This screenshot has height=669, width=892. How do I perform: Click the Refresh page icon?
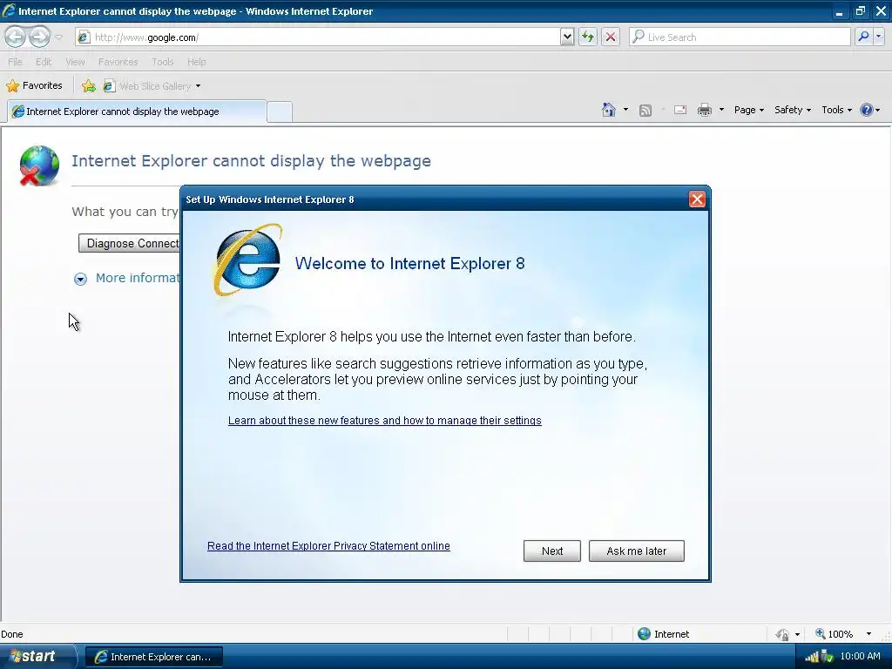pos(588,37)
